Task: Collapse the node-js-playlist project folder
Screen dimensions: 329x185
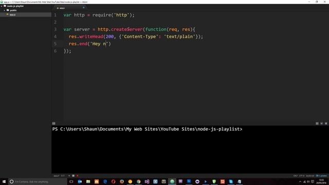Action: pyautogui.click(x=2, y=6)
